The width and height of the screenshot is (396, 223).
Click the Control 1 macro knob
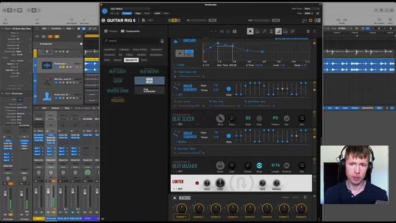[x=181, y=209]
